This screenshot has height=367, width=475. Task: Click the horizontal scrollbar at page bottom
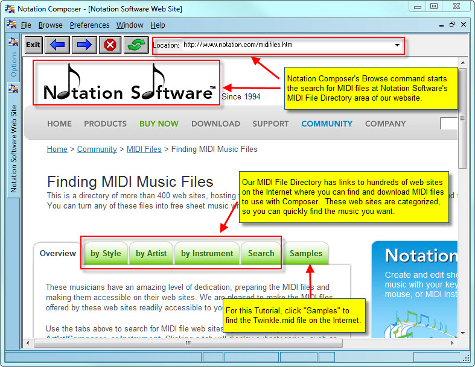187,343
